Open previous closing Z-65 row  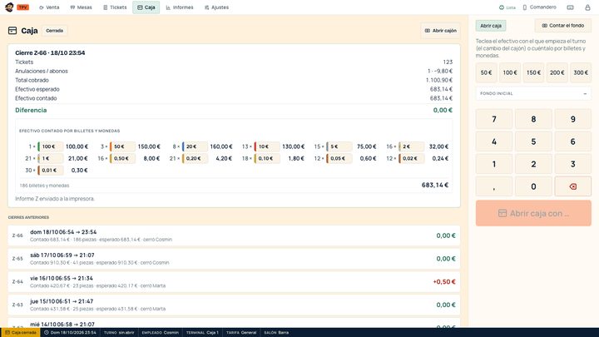click(x=234, y=259)
